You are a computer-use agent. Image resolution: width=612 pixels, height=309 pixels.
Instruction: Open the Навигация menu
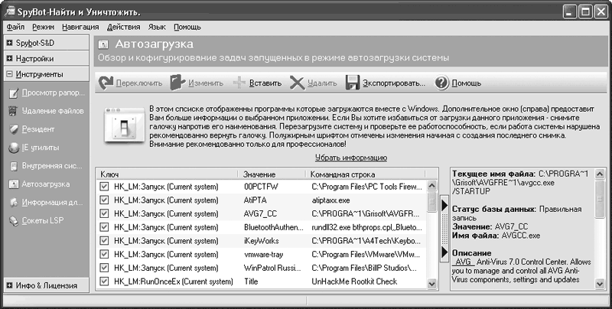pos(80,27)
